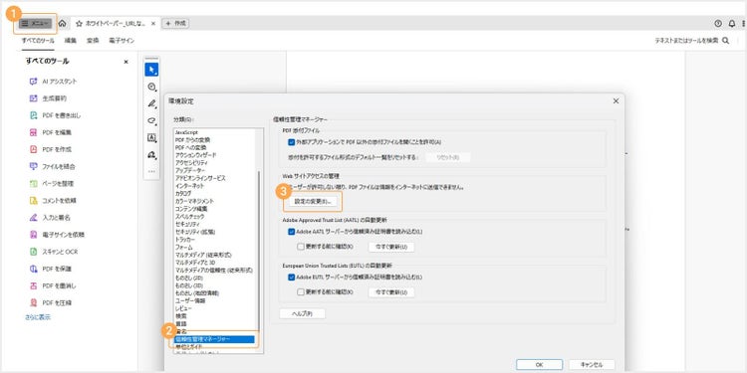Image resolution: width=747 pixels, height=373 pixels.
Task: Select 信頼性管理マネージャー category
Action: 214,339
